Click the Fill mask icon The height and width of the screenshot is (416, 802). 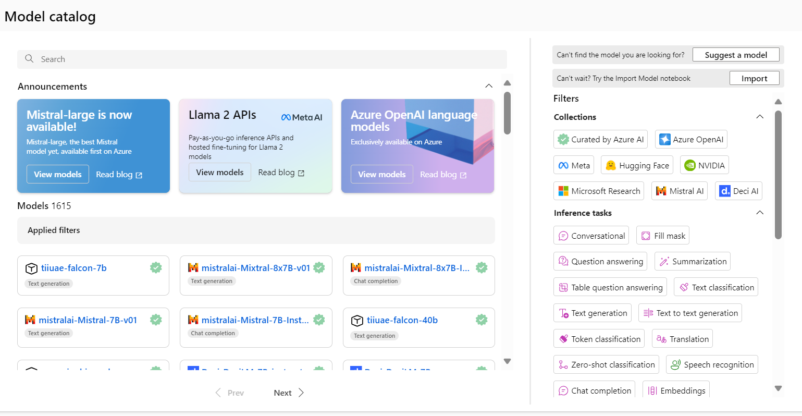646,236
